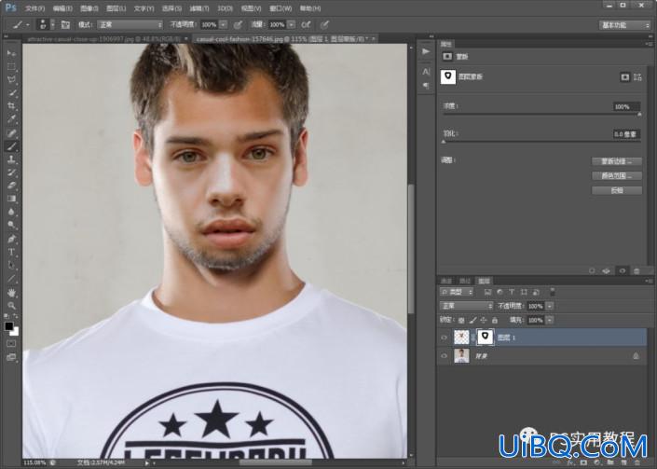Screen dimensions: 657x469
Task: Select the Horizontal Type tool
Action: (x=11, y=252)
